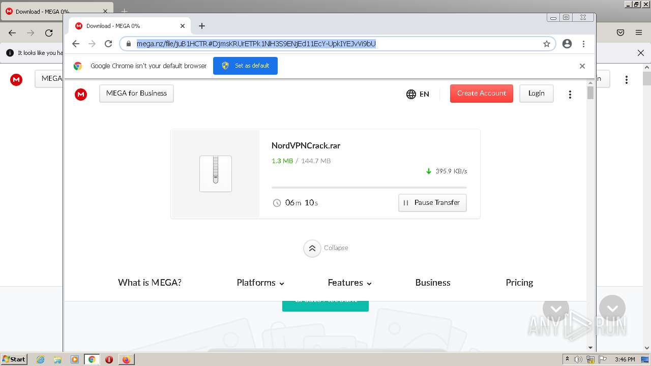Image resolution: width=651 pixels, height=366 pixels.
Task: Click the Pocket icon in Firefox window
Action: click(x=620, y=33)
